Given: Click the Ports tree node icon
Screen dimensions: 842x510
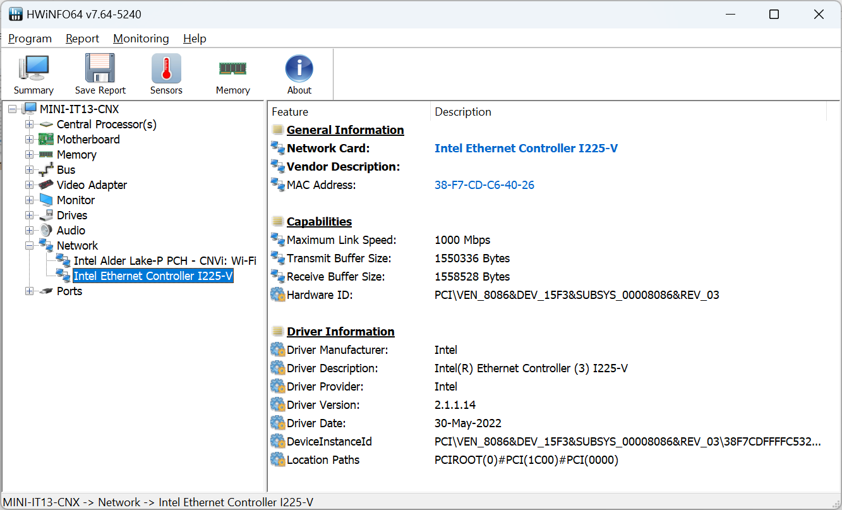Looking at the screenshot, I should click(x=46, y=291).
